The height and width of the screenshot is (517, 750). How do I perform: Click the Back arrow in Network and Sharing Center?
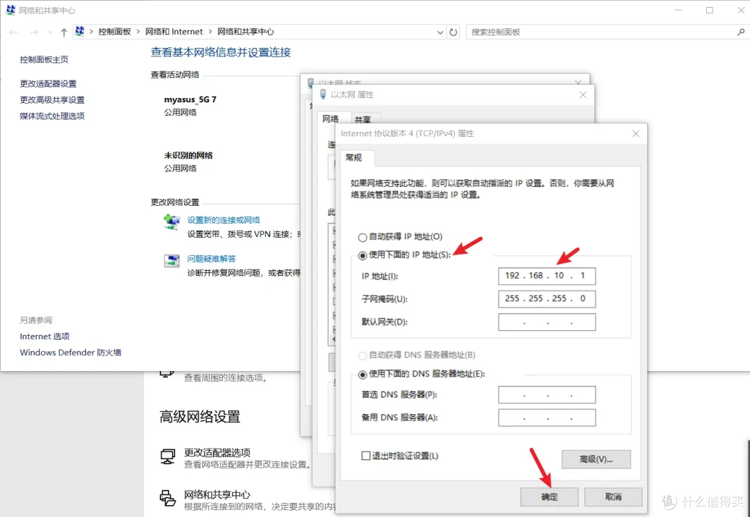click(x=13, y=32)
